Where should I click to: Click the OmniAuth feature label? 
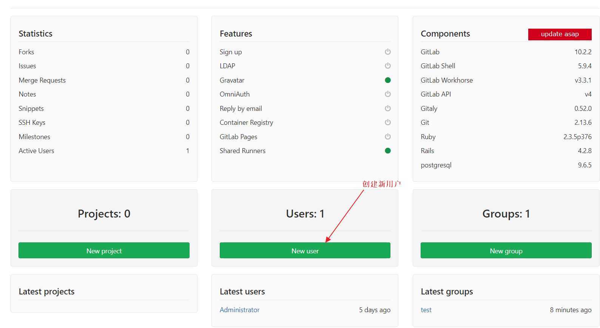(234, 94)
